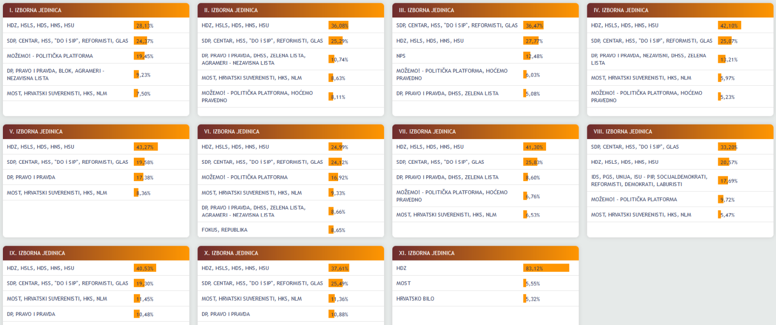The image size is (776, 325).
Task: Click the VI. IZBORNA JEDINICA header
Action: 291,132
